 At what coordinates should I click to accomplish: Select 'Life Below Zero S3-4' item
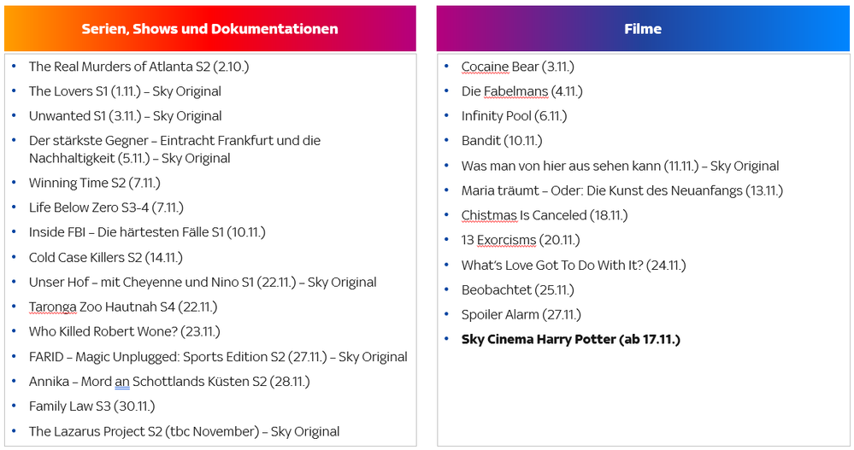point(106,207)
